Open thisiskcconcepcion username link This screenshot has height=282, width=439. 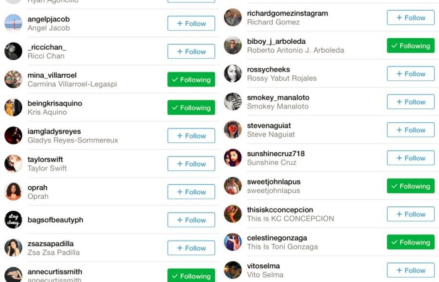pyautogui.click(x=280, y=210)
